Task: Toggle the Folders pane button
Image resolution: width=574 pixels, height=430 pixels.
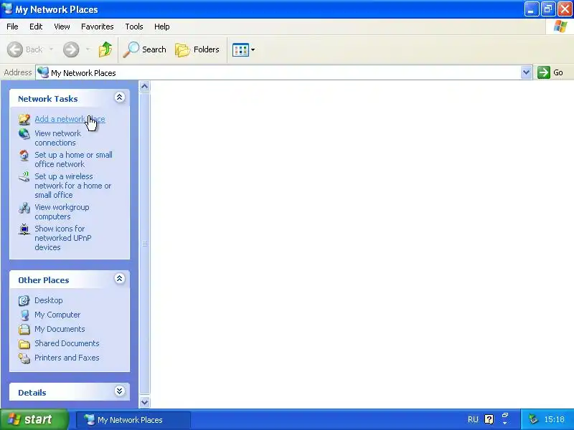Action: click(197, 49)
